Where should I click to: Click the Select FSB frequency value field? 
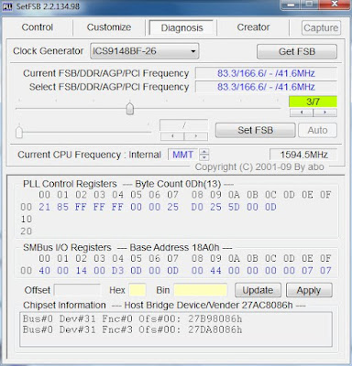tap(266, 87)
